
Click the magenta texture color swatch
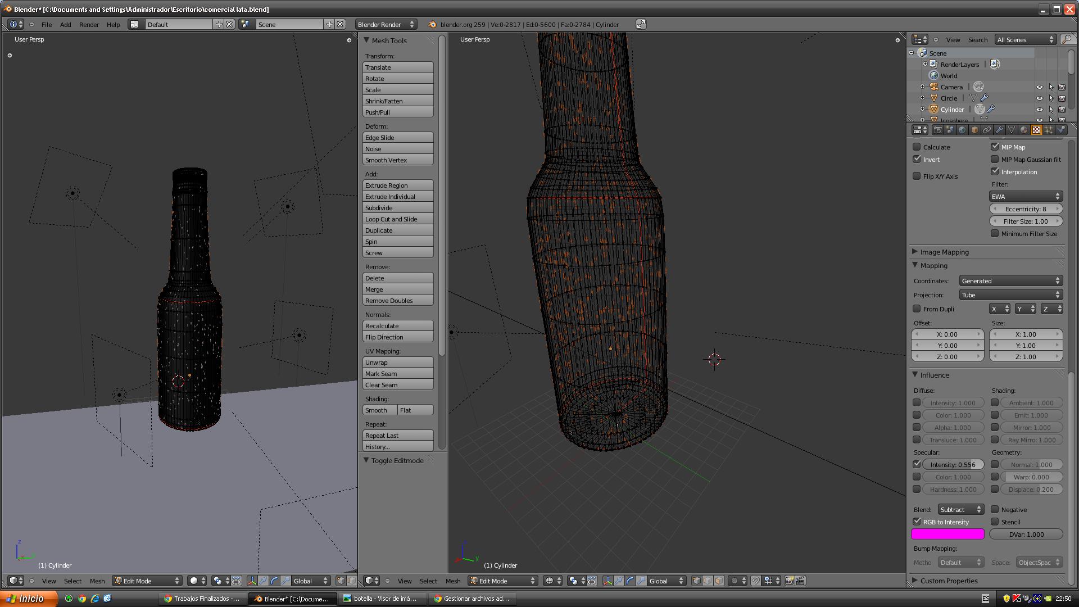coord(947,534)
